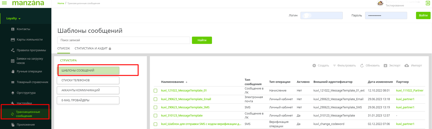The image size is (432, 129).
Task: Open the Фильтровать filter options
Action: [344, 66]
